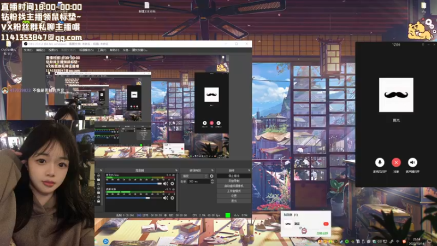Image resolution: width=437 pixels, height=246 pixels.
Task: Click the mixer panel vertical scrollbar
Action: coord(177,192)
